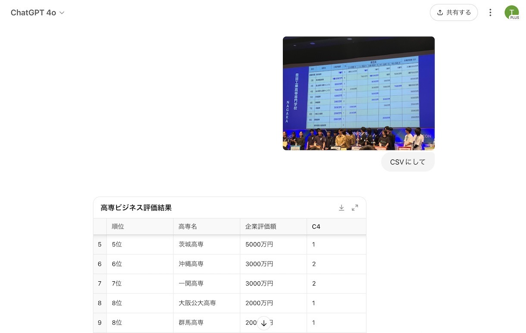This screenshot has width=526, height=333.
Task: Click the 5位 rank cell
Action: (x=140, y=244)
